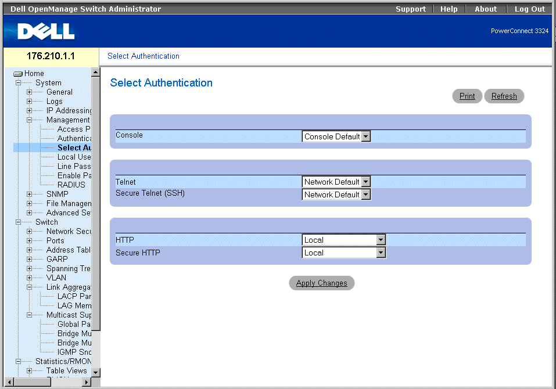Image resolution: width=556 pixels, height=389 pixels.
Task: Select Authentication Profiles tree item
Action: coord(74,138)
